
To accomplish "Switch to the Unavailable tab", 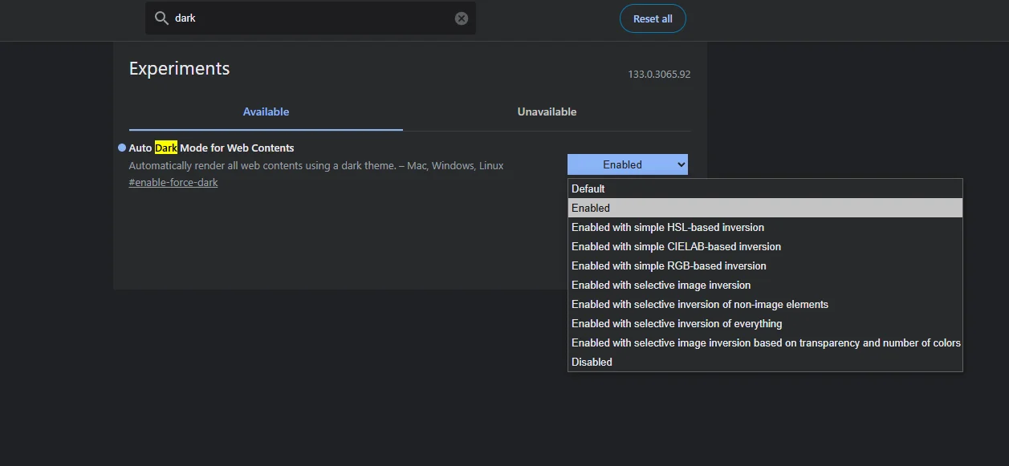I will (547, 112).
